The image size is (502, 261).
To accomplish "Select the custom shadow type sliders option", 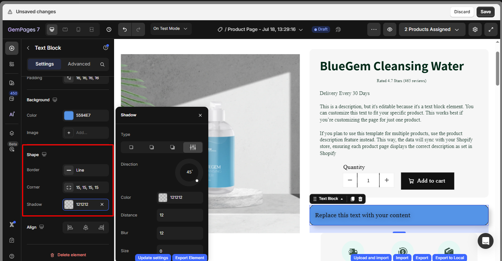I will 193,147.
